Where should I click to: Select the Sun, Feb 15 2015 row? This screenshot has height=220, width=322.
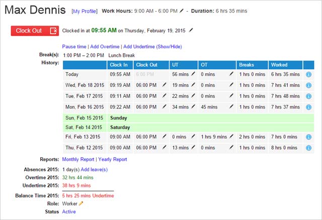pos(188,118)
